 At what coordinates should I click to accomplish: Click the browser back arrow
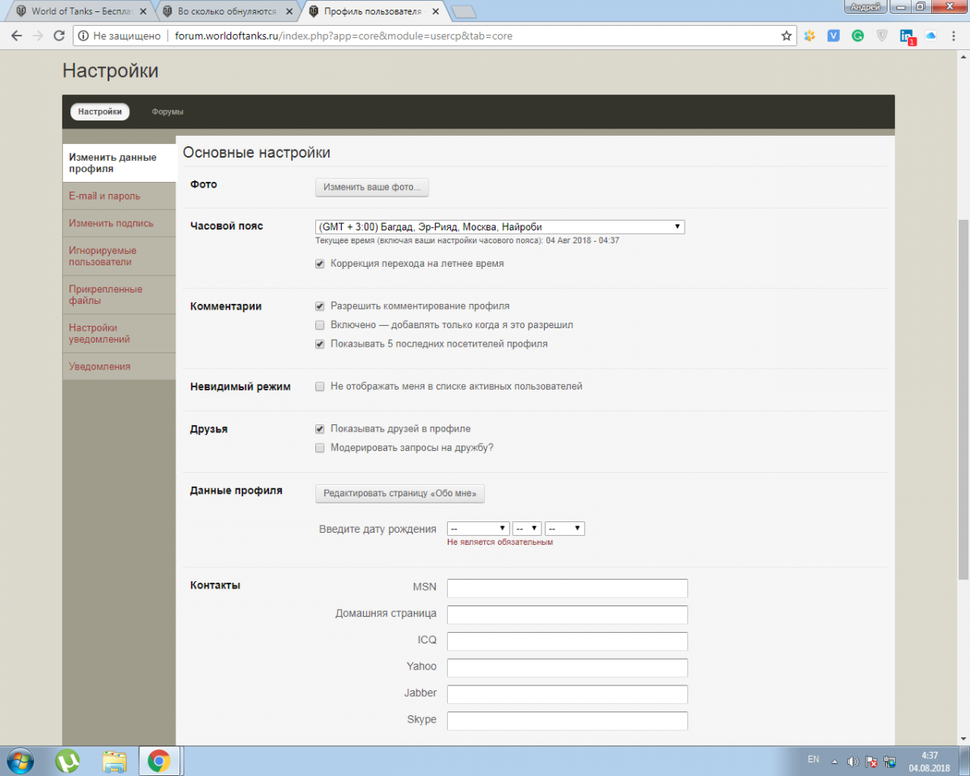click(x=16, y=36)
